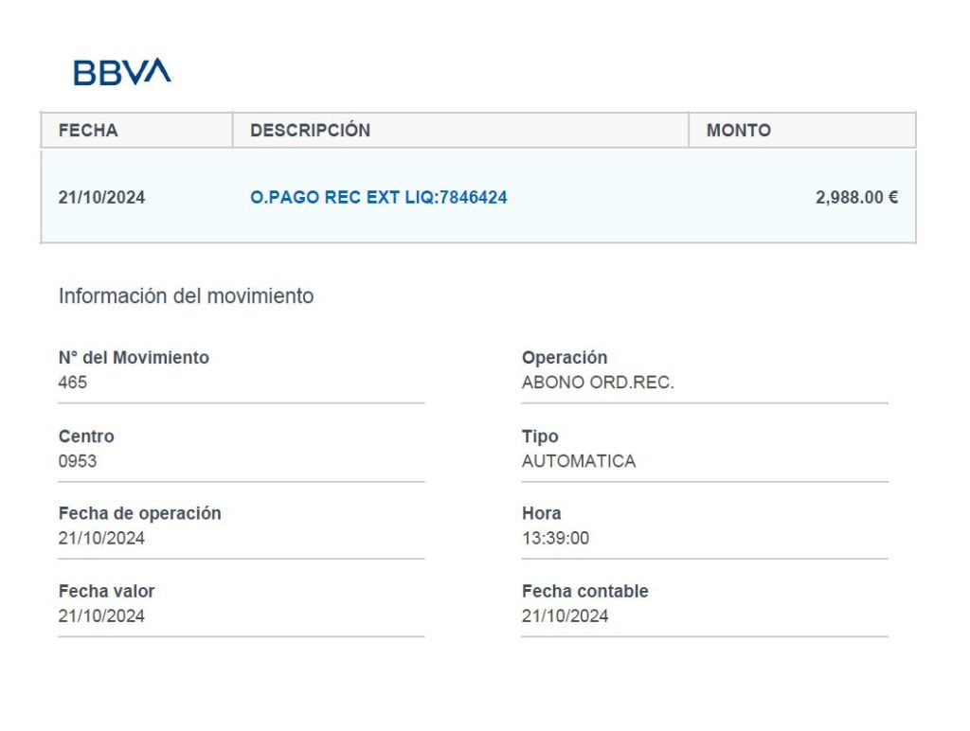The image size is (970, 731).
Task: Open the O.PAGO REC EXT LIQ:7846424 link
Action: click(x=378, y=198)
